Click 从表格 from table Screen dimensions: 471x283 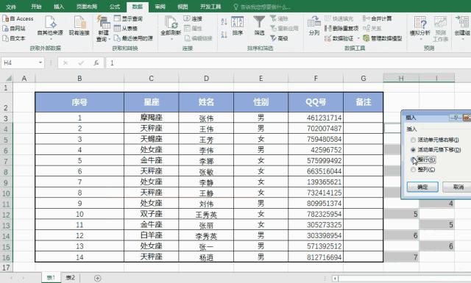coord(126,29)
